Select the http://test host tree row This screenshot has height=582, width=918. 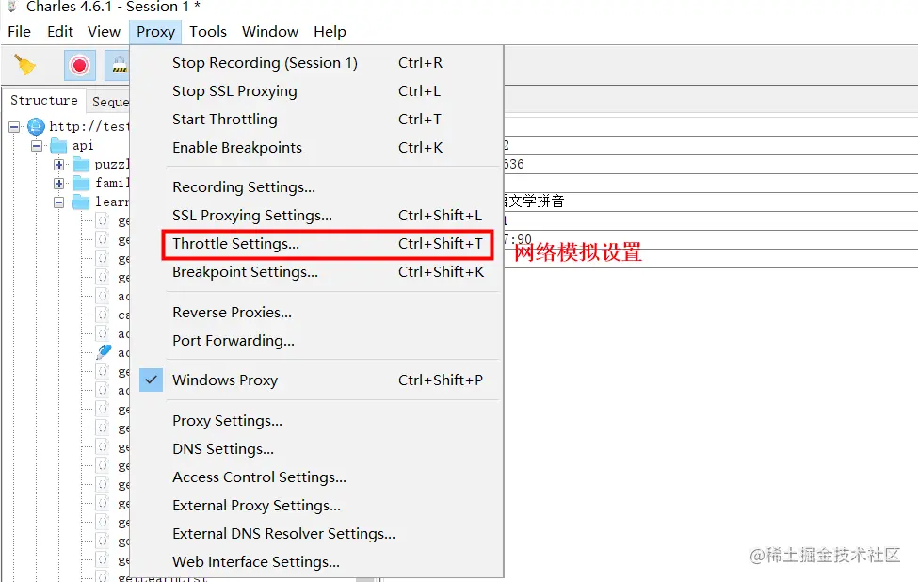[89, 126]
